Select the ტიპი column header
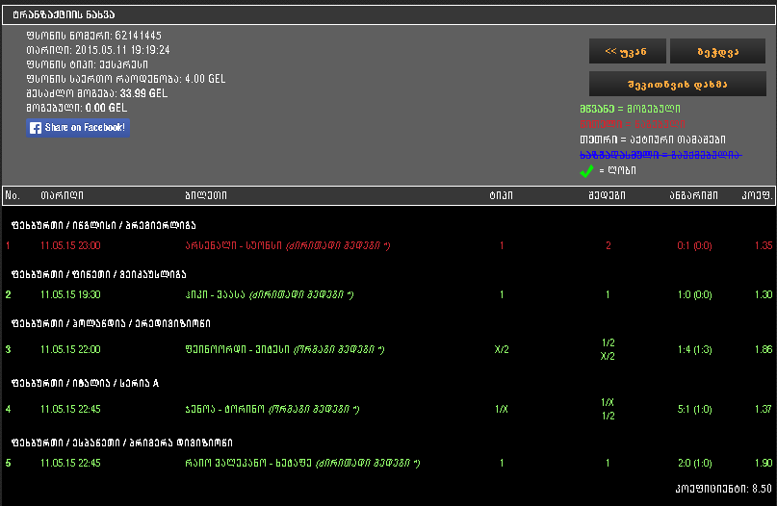This screenshot has width=777, height=506. coord(501,195)
